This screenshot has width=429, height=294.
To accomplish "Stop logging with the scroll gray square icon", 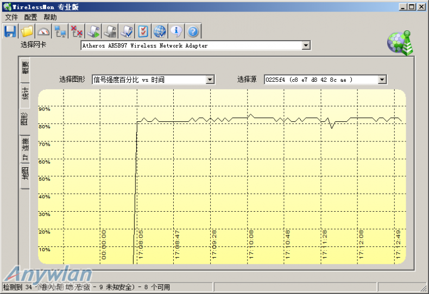I will (x=110, y=31).
